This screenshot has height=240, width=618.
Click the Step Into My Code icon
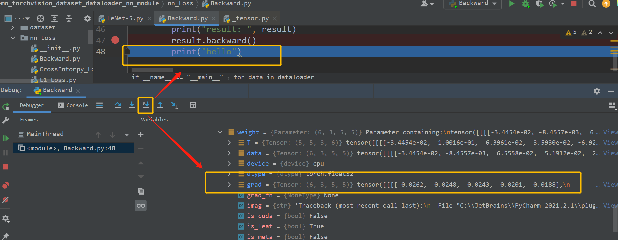(146, 105)
